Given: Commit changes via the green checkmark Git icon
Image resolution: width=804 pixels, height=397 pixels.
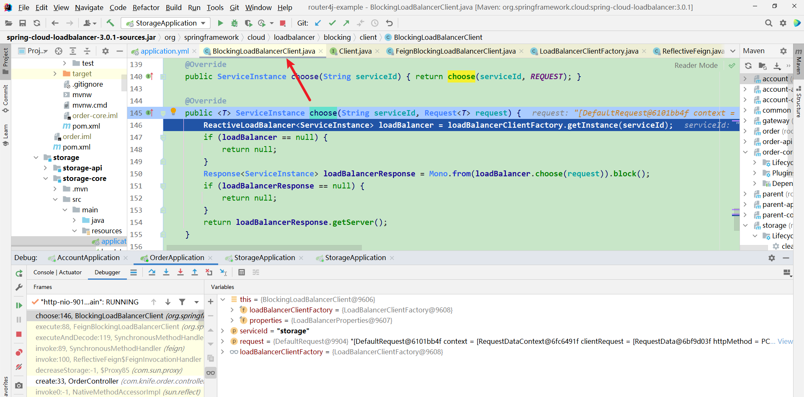Looking at the screenshot, I should (x=332, y=23).
